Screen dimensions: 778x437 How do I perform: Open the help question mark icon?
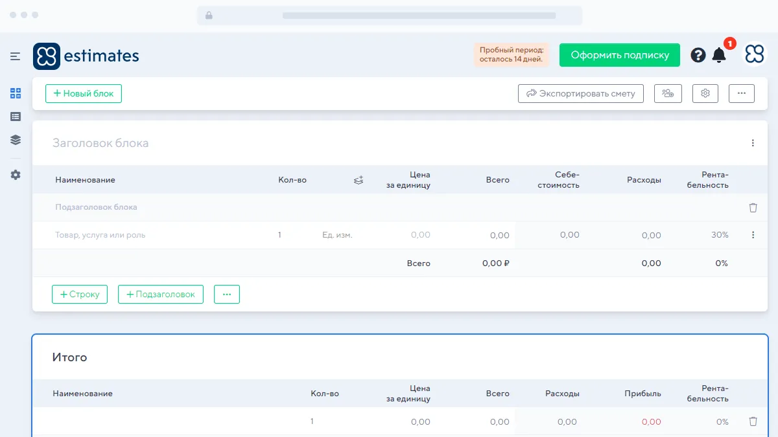pos(698,55)
